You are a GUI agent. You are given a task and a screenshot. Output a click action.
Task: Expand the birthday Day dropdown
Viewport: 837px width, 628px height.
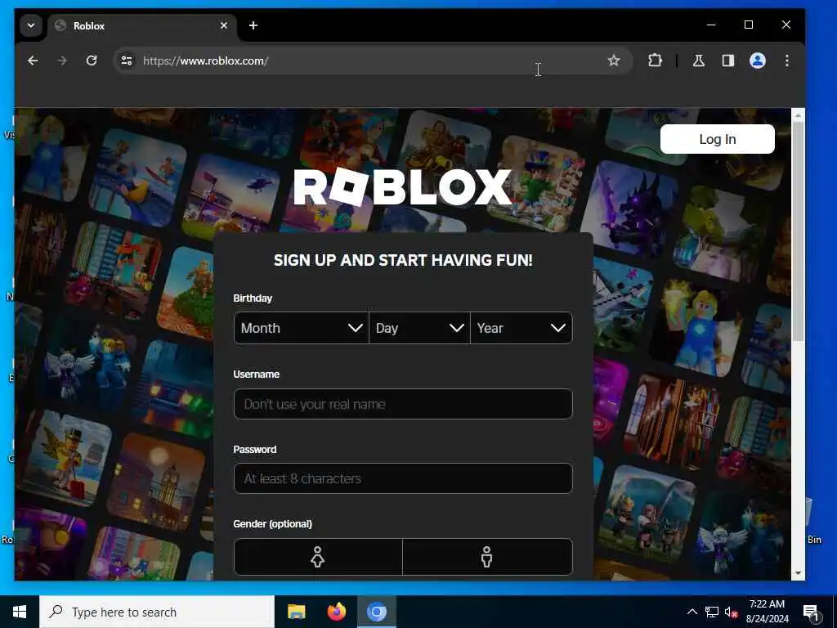(419, 328)
